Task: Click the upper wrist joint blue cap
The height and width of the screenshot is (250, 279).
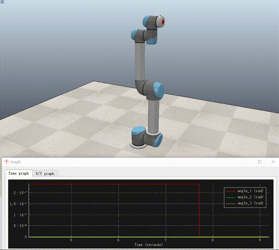Action: [x=146, y=21]
